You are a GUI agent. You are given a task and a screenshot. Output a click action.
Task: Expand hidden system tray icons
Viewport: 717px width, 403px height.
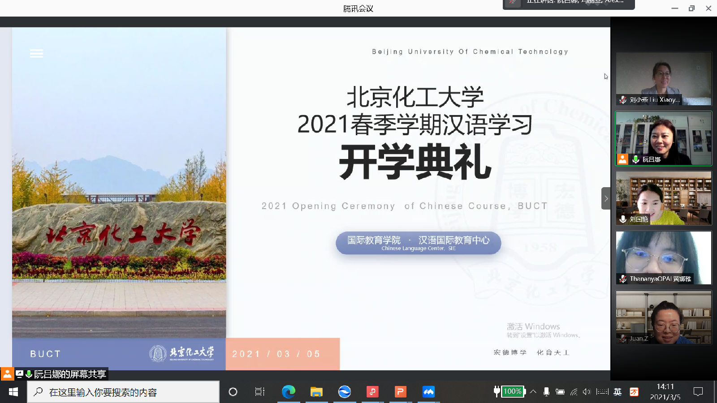[x=533, y=392]
